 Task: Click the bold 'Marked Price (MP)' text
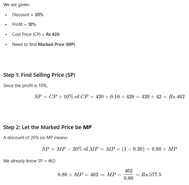pos(56,44)
